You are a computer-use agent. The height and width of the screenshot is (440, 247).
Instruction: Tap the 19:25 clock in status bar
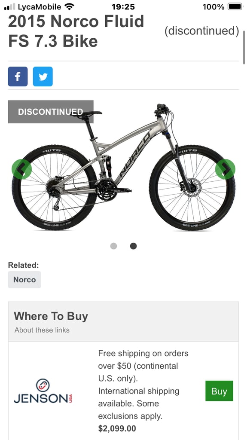(x=123, y=6)
